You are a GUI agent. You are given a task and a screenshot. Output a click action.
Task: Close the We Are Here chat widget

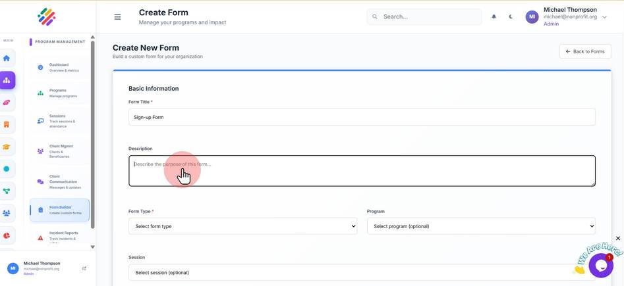617,238
